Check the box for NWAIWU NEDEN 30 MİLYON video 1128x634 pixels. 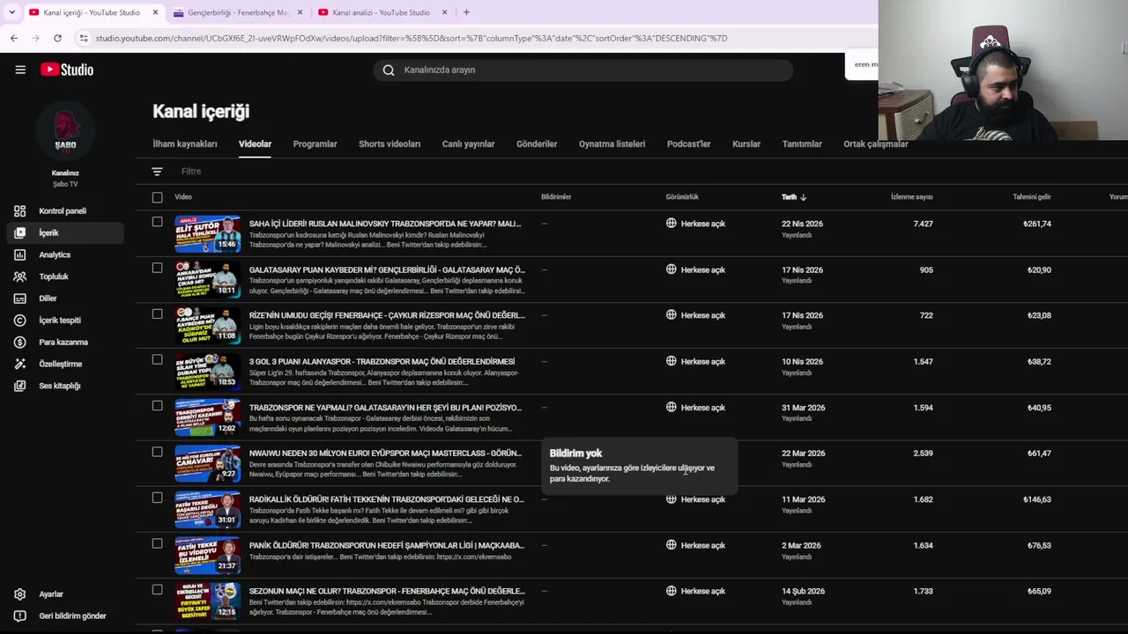157,452
